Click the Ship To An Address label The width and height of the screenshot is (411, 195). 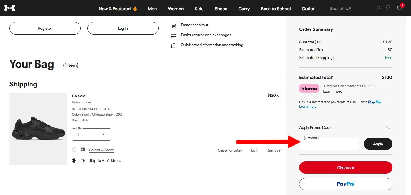pyautogui.click(x=105, y=160)
